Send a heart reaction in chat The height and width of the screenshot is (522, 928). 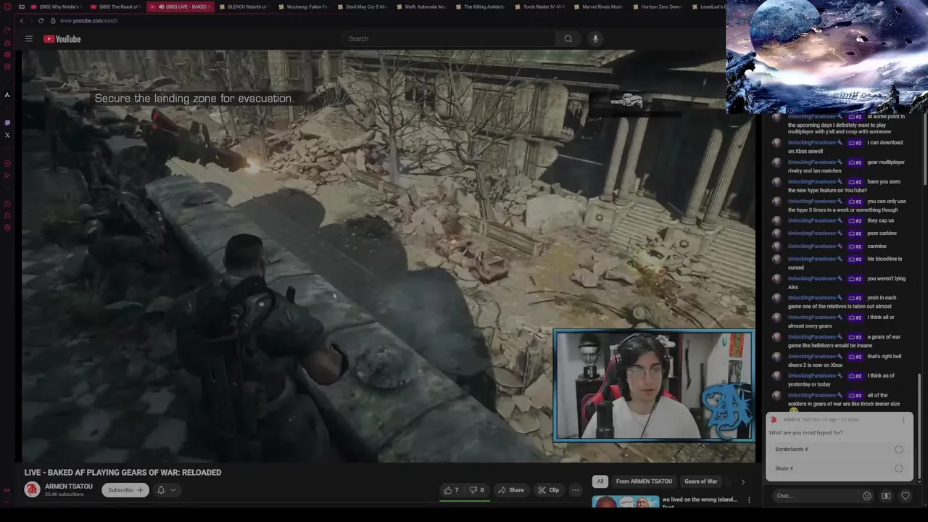click(905, 496)
